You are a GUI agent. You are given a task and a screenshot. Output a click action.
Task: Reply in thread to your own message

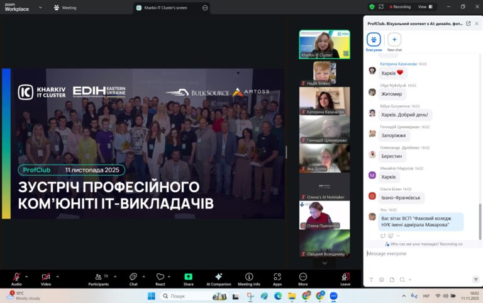[382, 236]
